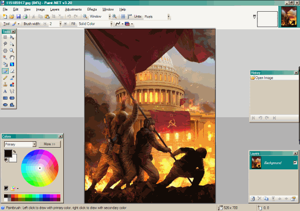Select the Rectangle shape tool
Viewport: 300px width, 211px height.
[x=5, y=98]
